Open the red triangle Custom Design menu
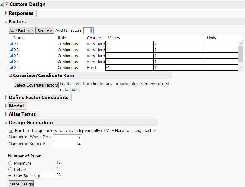Viewport: 245px width, 187px height. (7, 4)
